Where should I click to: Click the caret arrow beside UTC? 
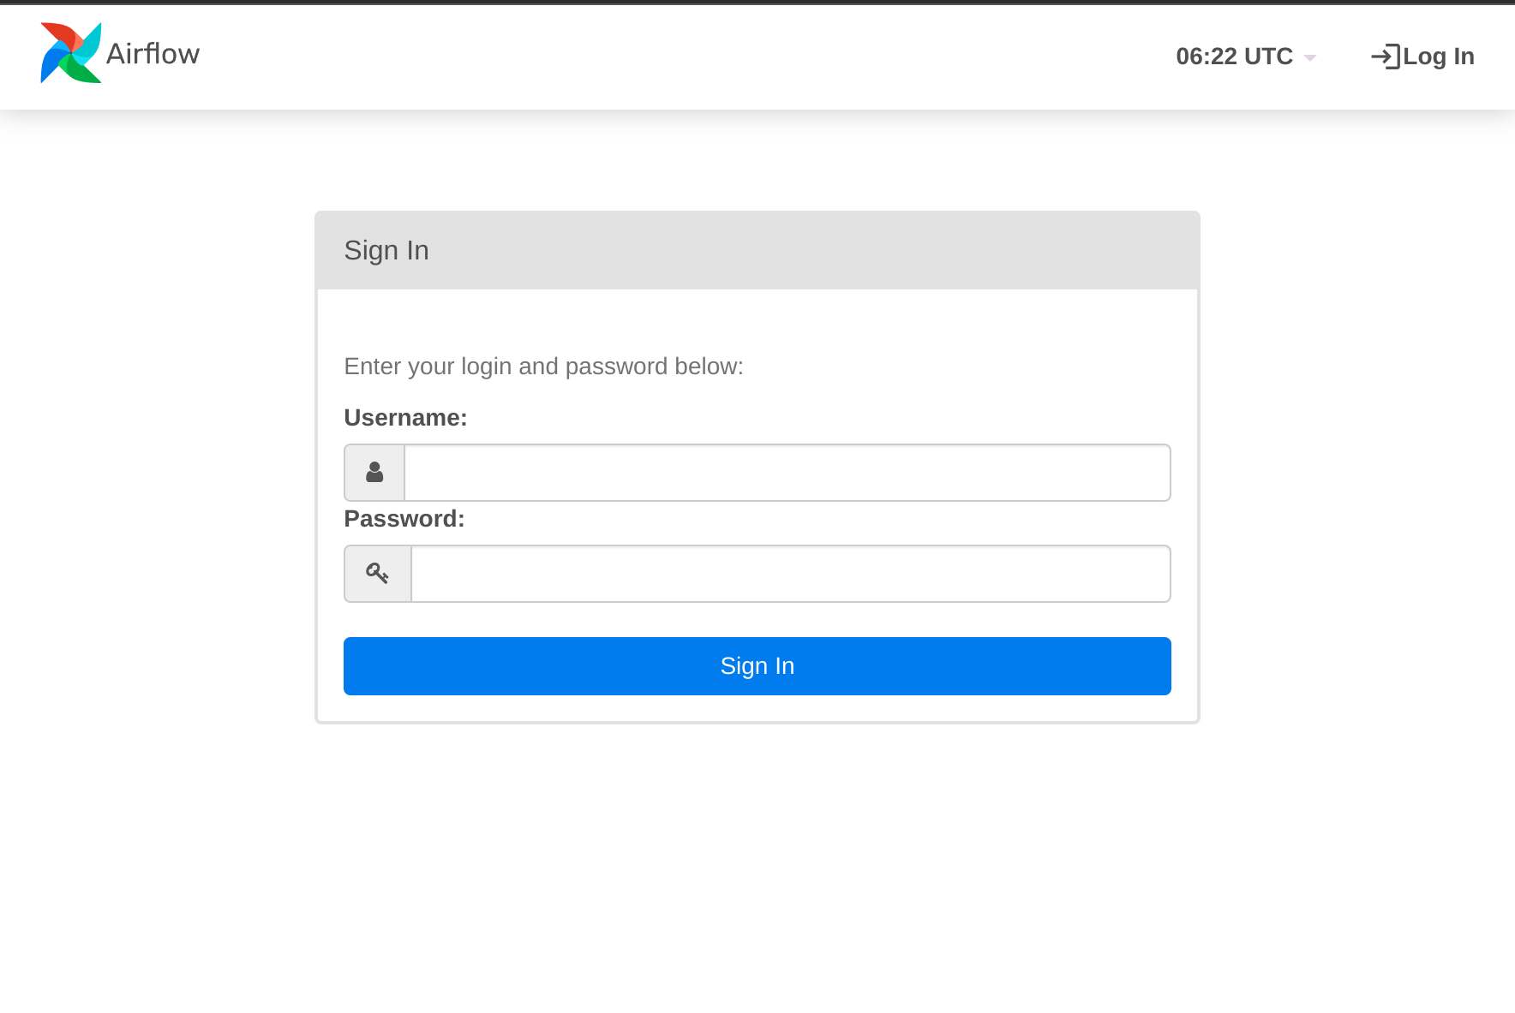[x=1309, y=57]
